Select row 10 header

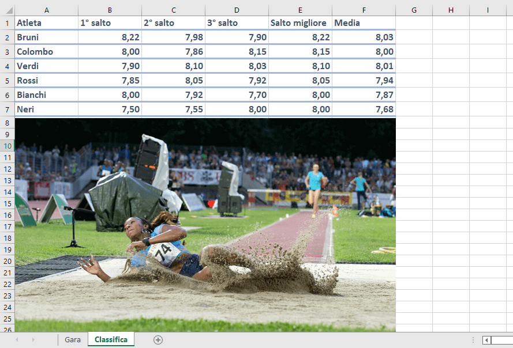(x=7, y=146)
